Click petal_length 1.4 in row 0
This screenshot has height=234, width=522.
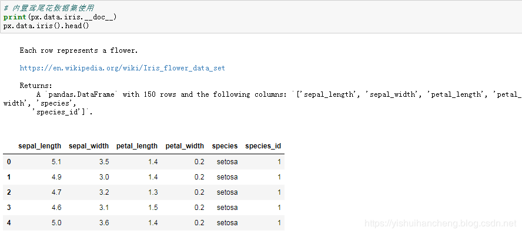click(x=153, y=162)
